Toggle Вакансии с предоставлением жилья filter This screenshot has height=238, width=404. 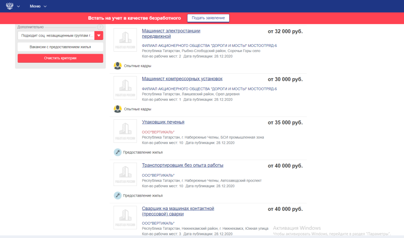click(60, 47)
